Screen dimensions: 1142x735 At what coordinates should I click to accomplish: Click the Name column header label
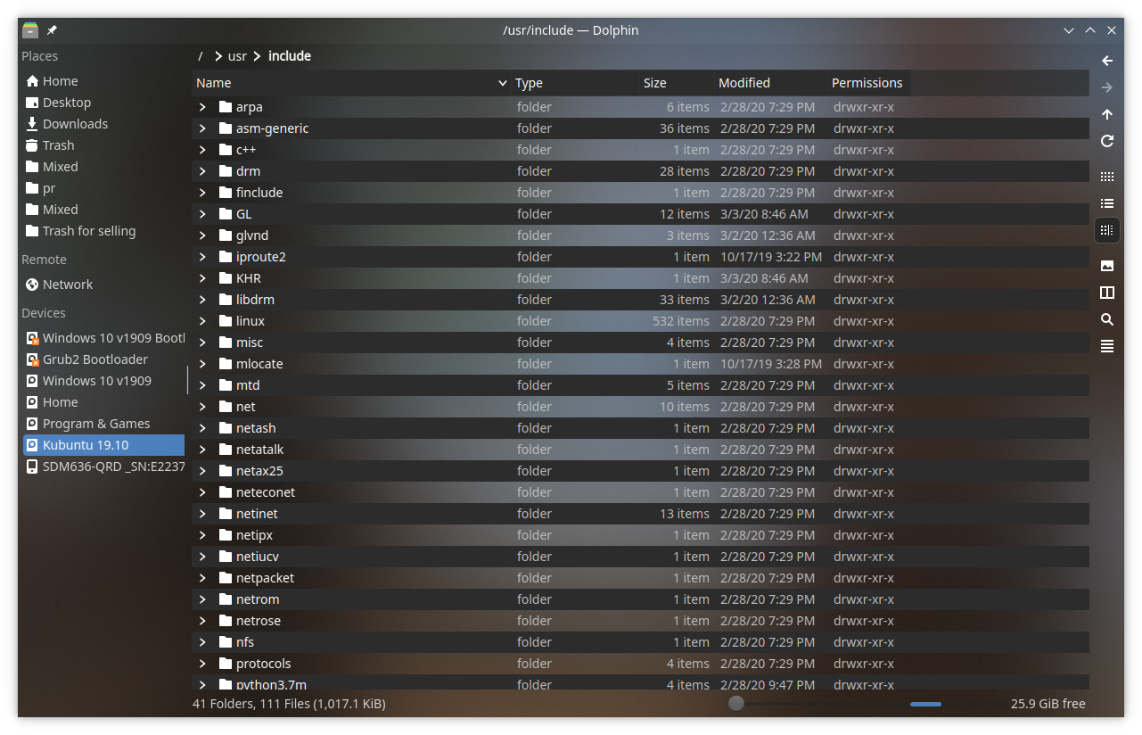pos(214,83)
